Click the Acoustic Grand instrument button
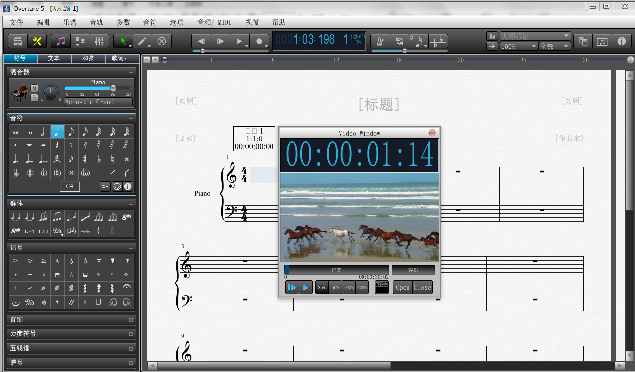The image size is (635, 372). [x=98, y=102]
